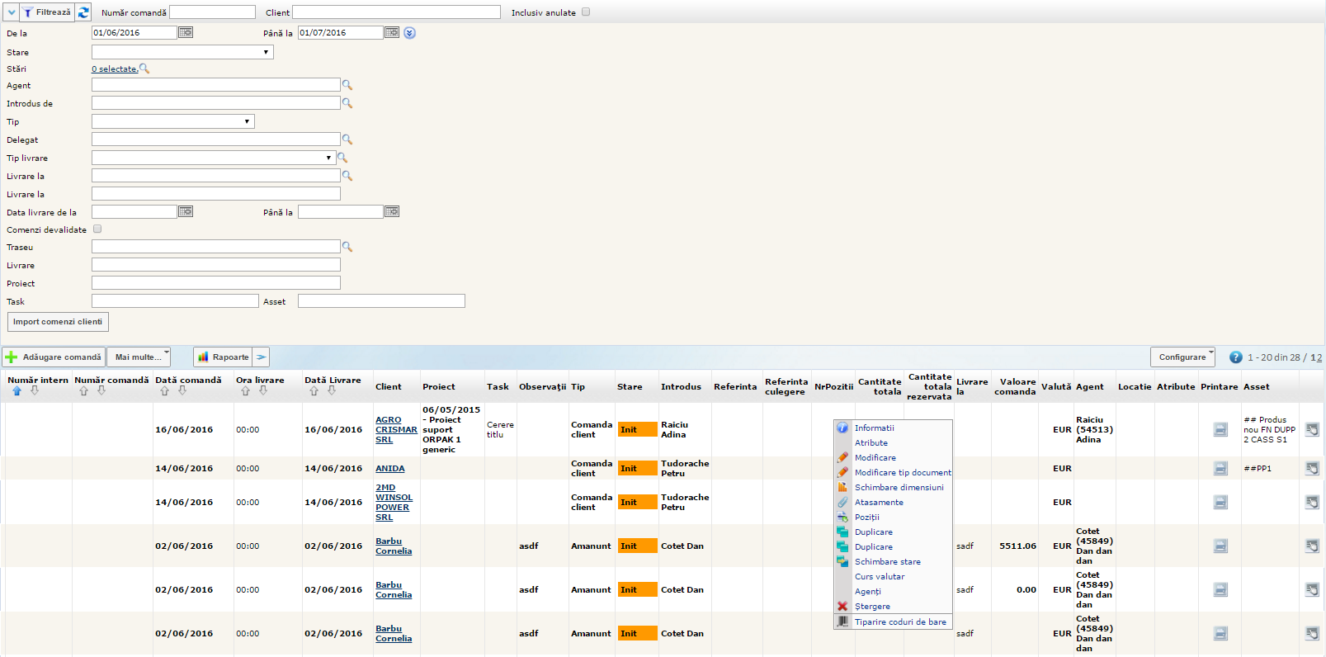Enable the Inclusiv anulate checkbox
This screenshot has width=1326, height=657.
[x=586, y=12]
